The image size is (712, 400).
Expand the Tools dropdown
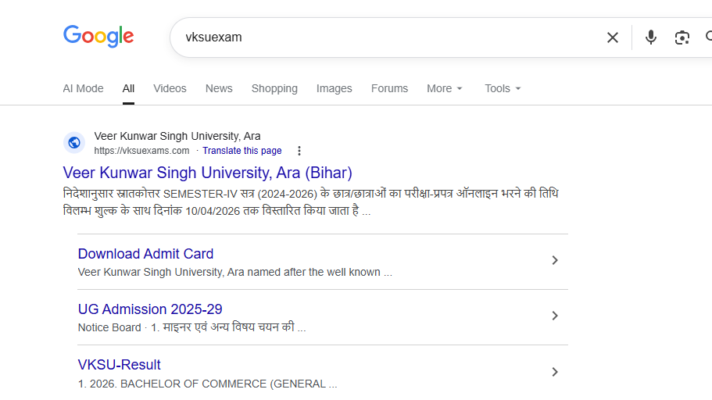[x=502, y=88]
